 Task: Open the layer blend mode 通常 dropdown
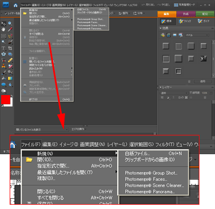coord(174,93)
